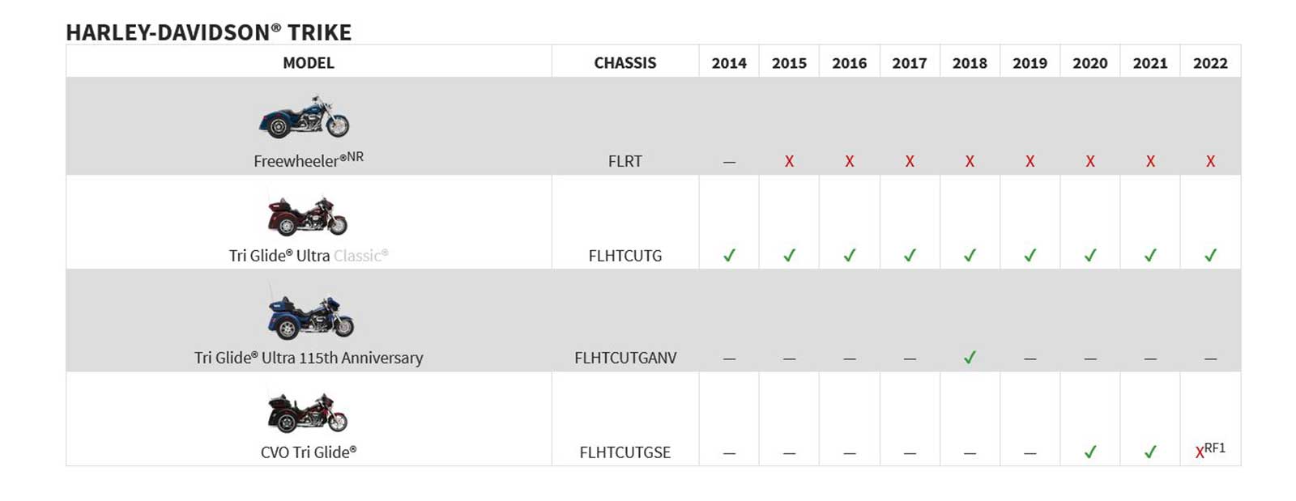
Task: Click the Tri Glide Ultra trike image
Action: click(x=308, y=215)
